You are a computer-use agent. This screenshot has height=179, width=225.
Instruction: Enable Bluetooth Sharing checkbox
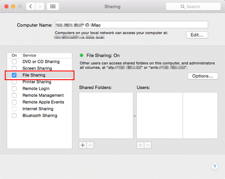point(14,116)
